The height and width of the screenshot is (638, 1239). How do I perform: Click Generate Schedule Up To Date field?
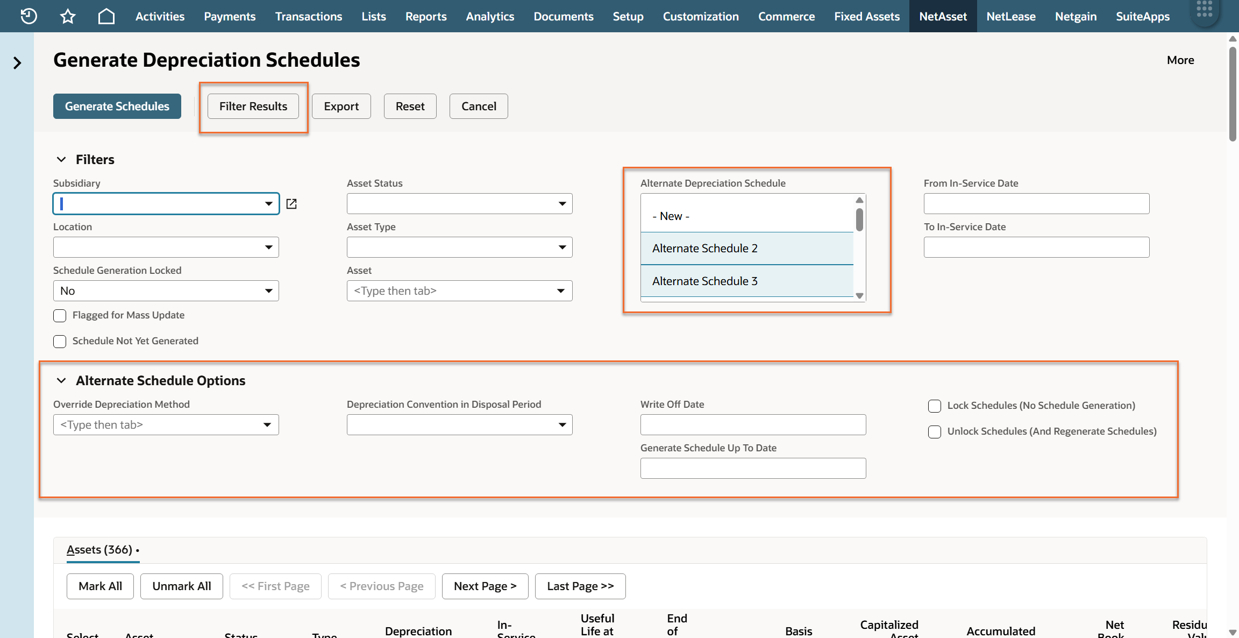pyautogui.click(x=753, y=469)
